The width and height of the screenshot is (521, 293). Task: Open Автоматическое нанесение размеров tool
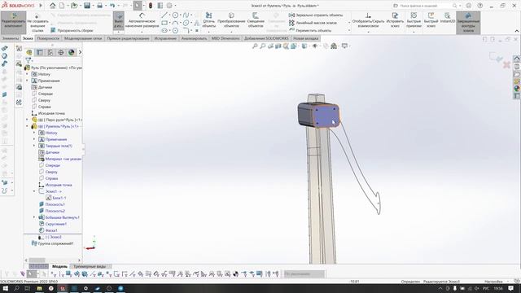click(x=142, y=20)
